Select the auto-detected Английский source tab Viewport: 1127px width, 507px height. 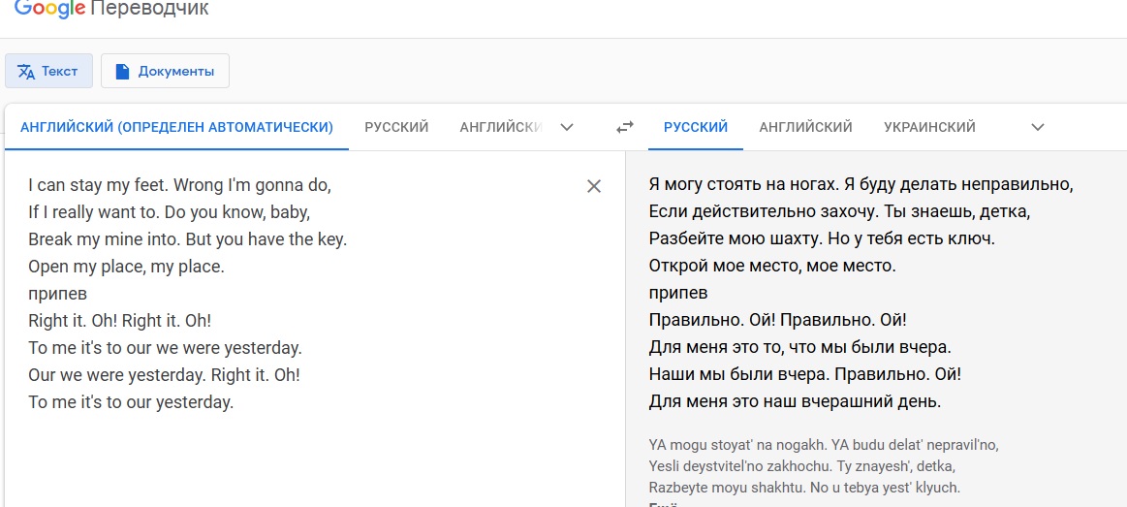176,127
